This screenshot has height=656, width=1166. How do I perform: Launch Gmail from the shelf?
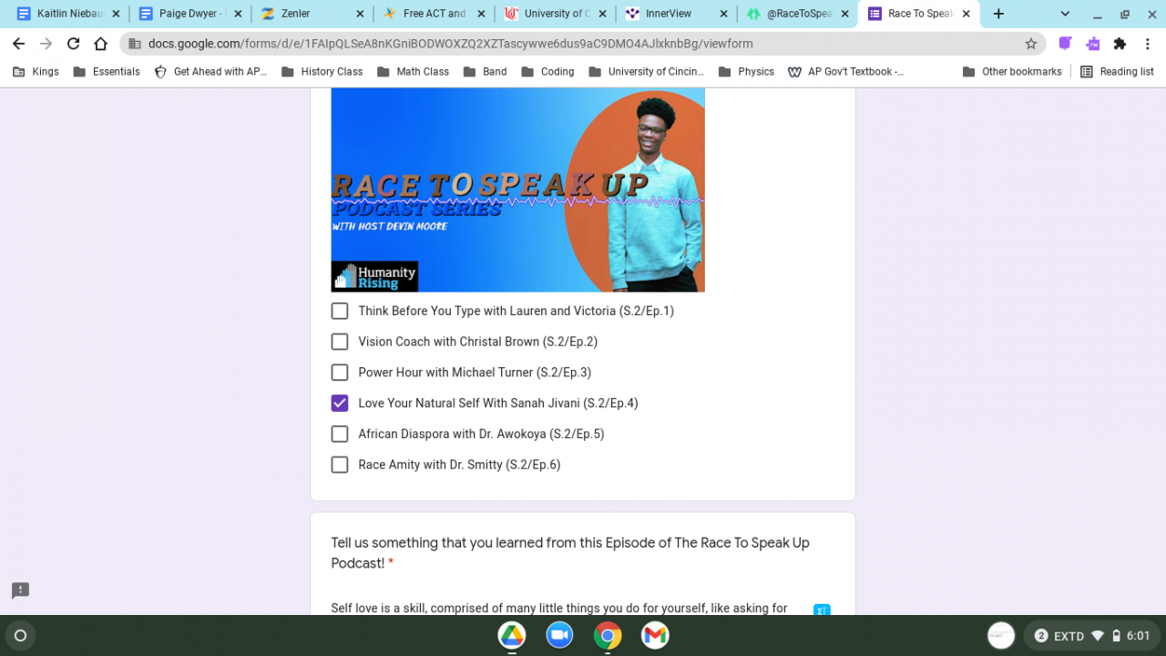click(655, 635)
